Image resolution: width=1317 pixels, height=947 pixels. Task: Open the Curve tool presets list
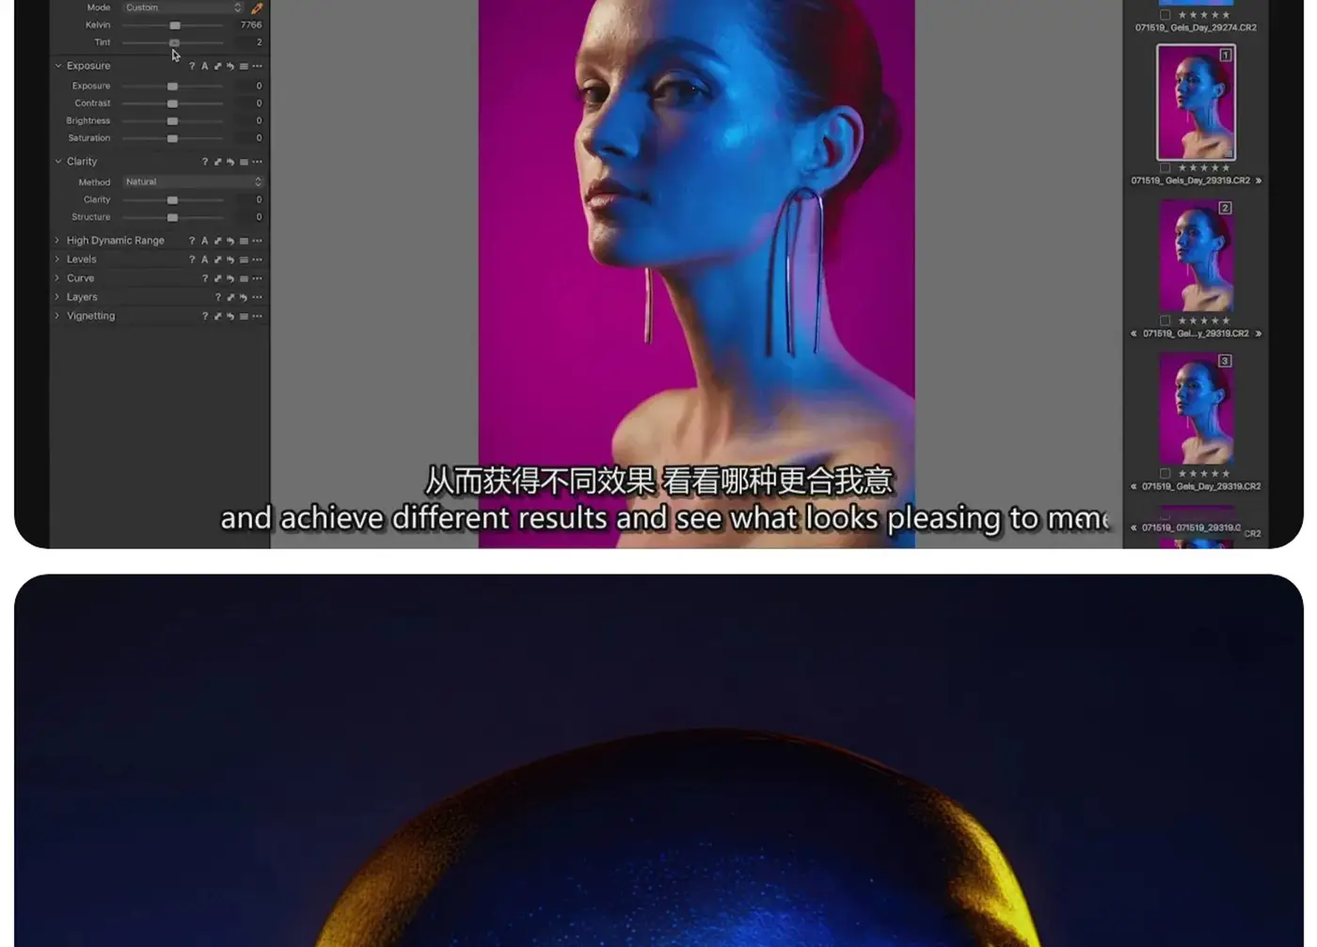point(244,278)
